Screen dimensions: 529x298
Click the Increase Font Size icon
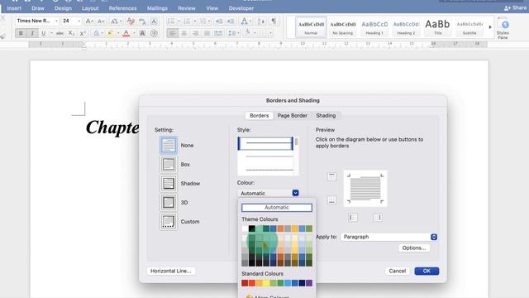coord(89,22)
